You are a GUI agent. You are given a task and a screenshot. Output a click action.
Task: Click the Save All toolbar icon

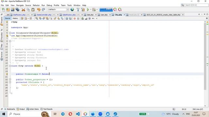pyautogui.click(x=17, y=9)
